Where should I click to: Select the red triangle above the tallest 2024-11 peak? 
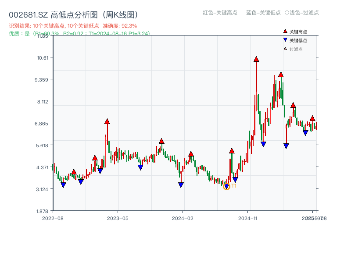tap(257, 60)
